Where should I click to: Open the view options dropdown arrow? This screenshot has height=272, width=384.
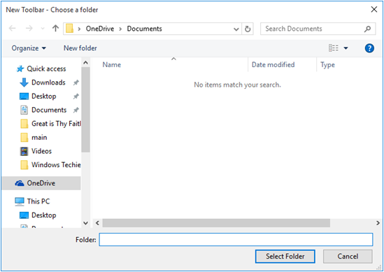point(346,48)
